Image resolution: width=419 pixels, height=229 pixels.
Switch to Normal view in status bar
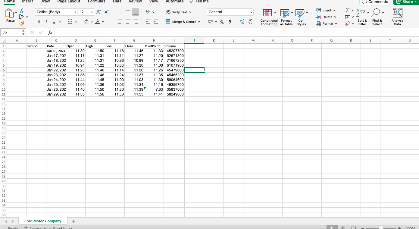coord(332,228)
